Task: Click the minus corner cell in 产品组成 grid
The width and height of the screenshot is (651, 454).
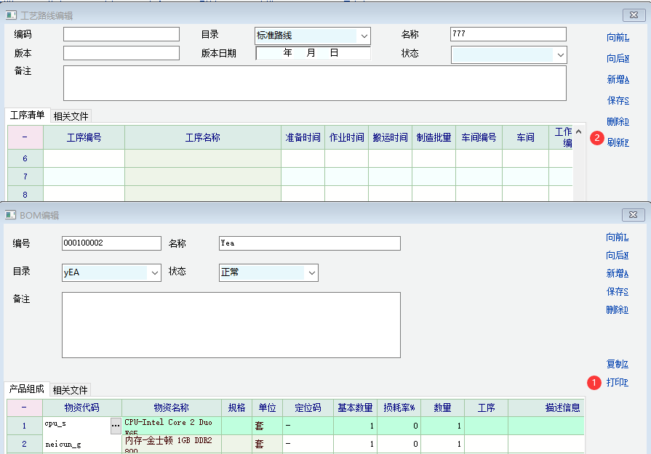Action: 25,408
